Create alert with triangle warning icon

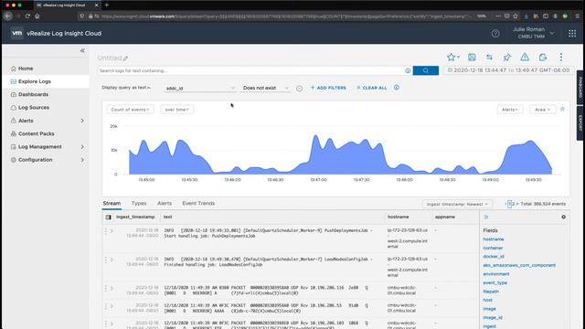[x=525, y=57]
